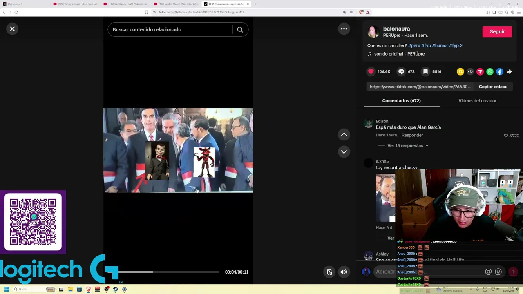Image resolution: width=523 pixels, height=294 pixels.
Task: Open the three-dot more options menu
Action: coord(344,29)
